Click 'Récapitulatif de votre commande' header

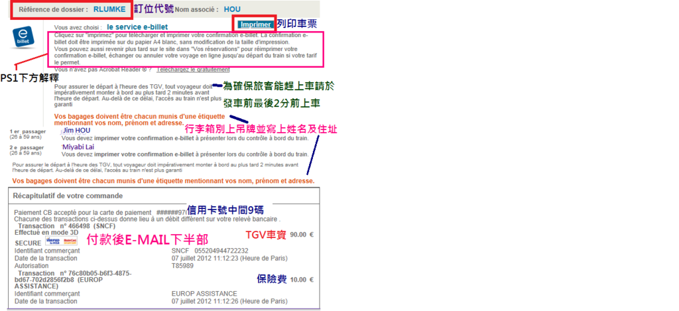(x=68, y=196)
